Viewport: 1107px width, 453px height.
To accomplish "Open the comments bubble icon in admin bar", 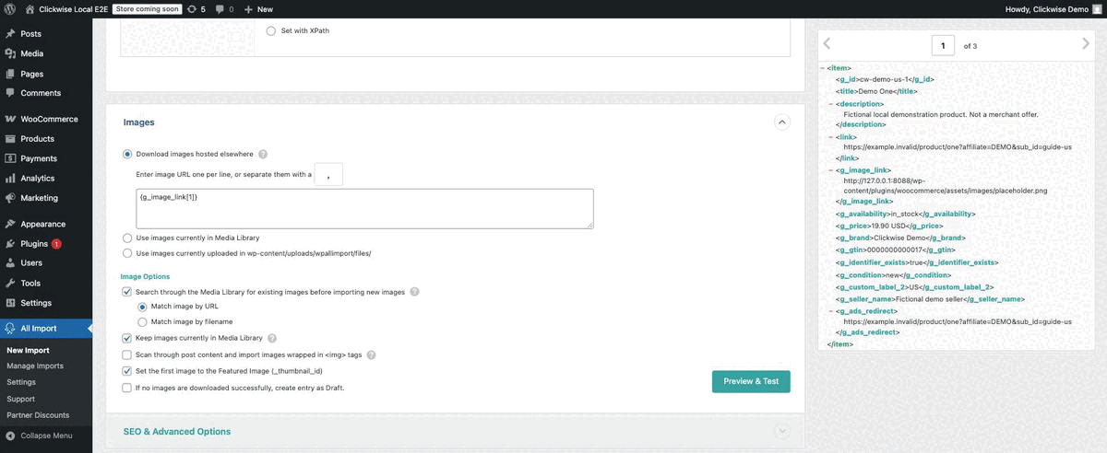I will 220,9.
